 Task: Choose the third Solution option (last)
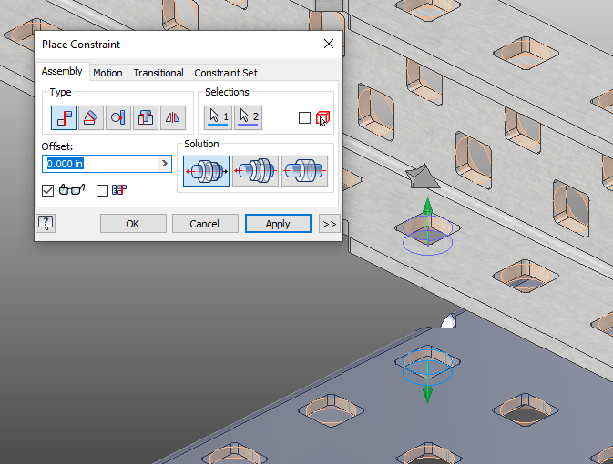coord(304,171)
